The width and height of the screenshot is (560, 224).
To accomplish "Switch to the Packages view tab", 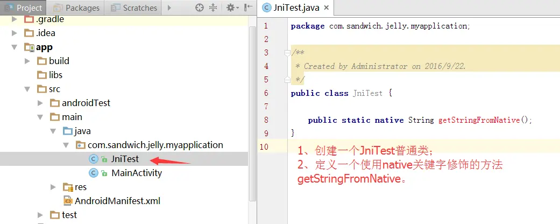I will click(x=76, y=7).
